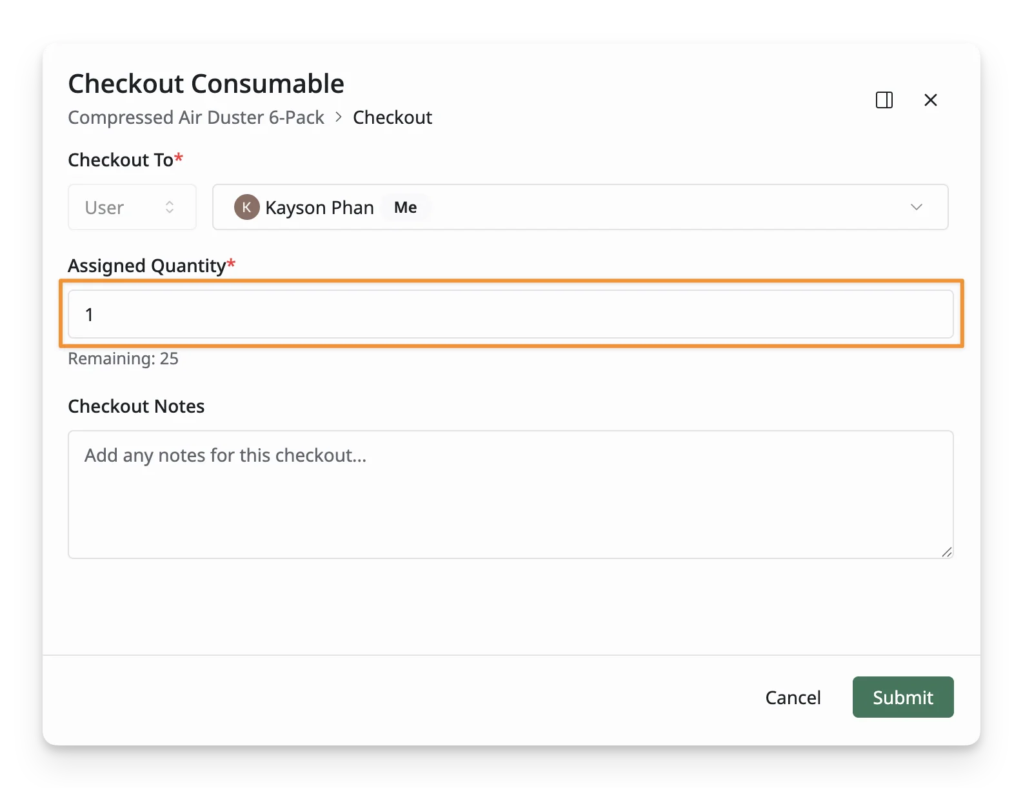Image resolution: width=1023 pixels, height=788 pixels.
Task: Expand the Kayson Phan user dropdown
Action: [581, 207]
